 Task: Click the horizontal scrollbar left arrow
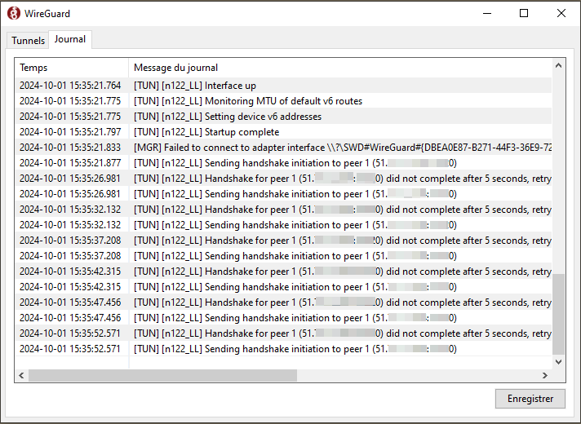point(21,375)
